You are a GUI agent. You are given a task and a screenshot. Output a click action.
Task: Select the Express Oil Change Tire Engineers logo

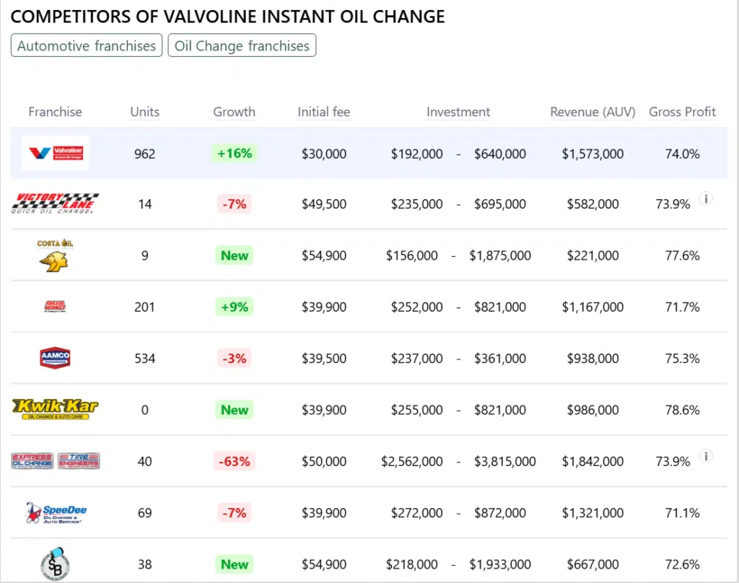coord(56,461)
